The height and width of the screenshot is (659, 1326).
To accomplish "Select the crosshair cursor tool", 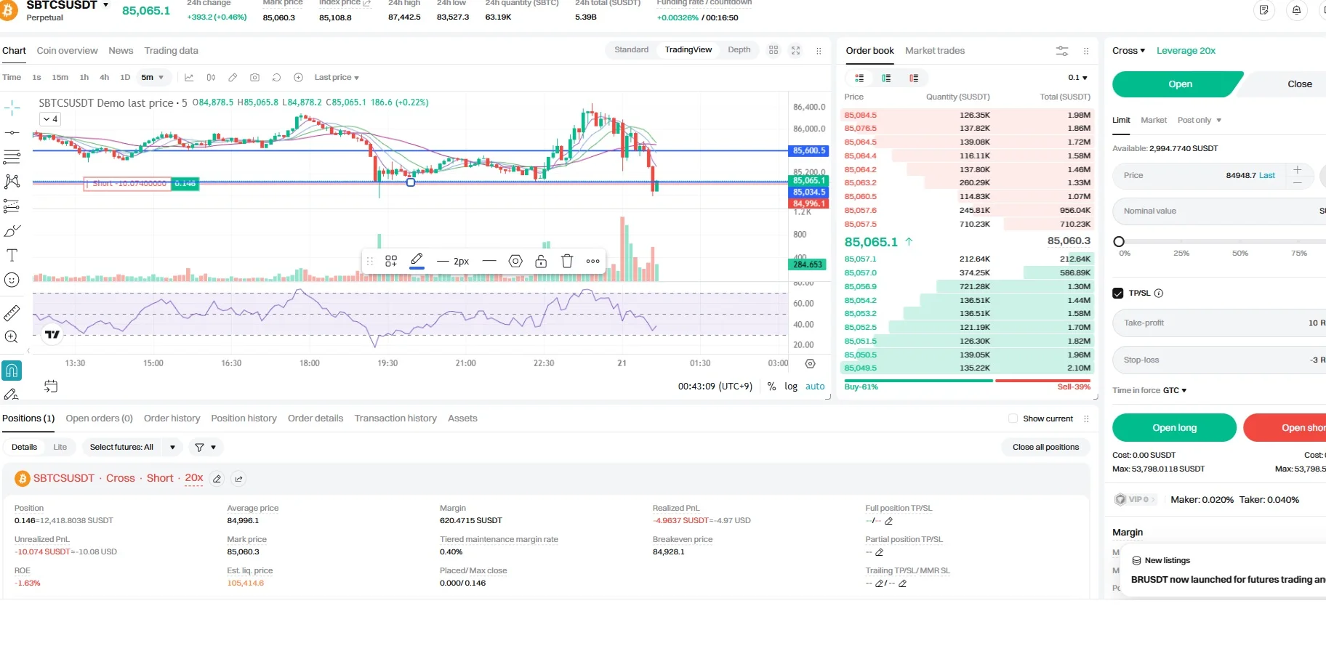I will [12, 109].
